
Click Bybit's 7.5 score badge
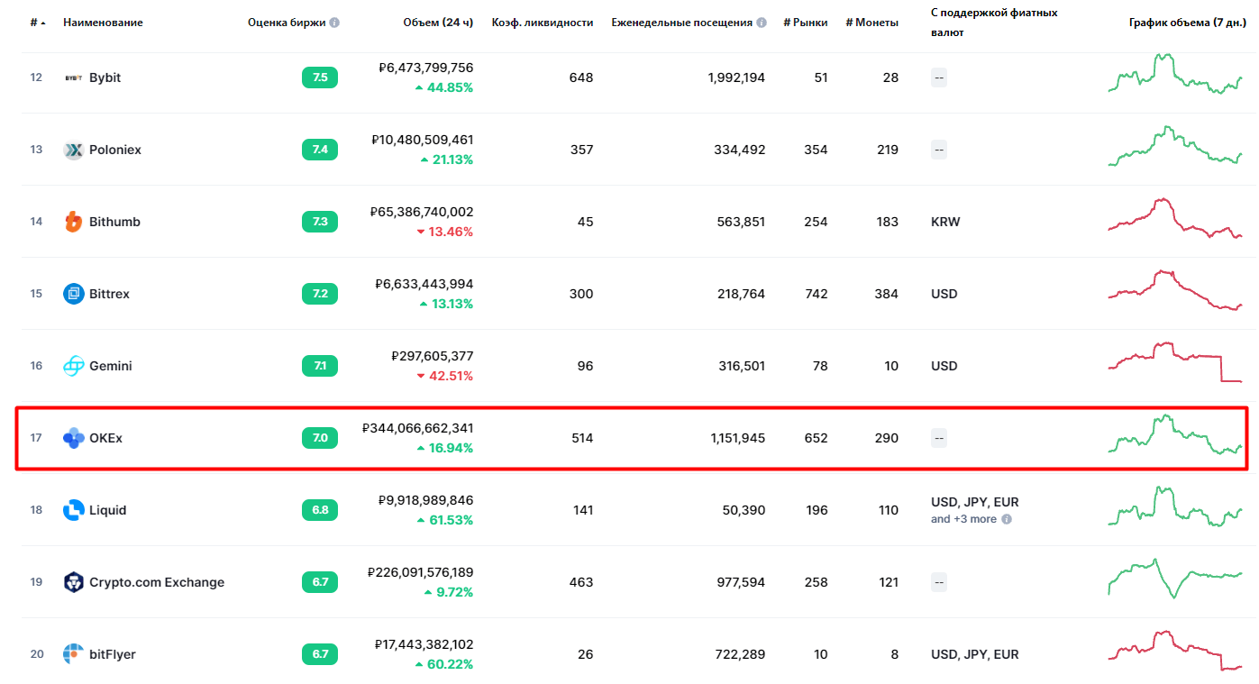pyautogui.click(x=320, y=78)
